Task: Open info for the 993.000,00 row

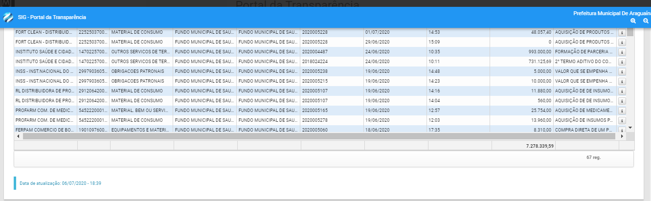Action: pos(622,52)
